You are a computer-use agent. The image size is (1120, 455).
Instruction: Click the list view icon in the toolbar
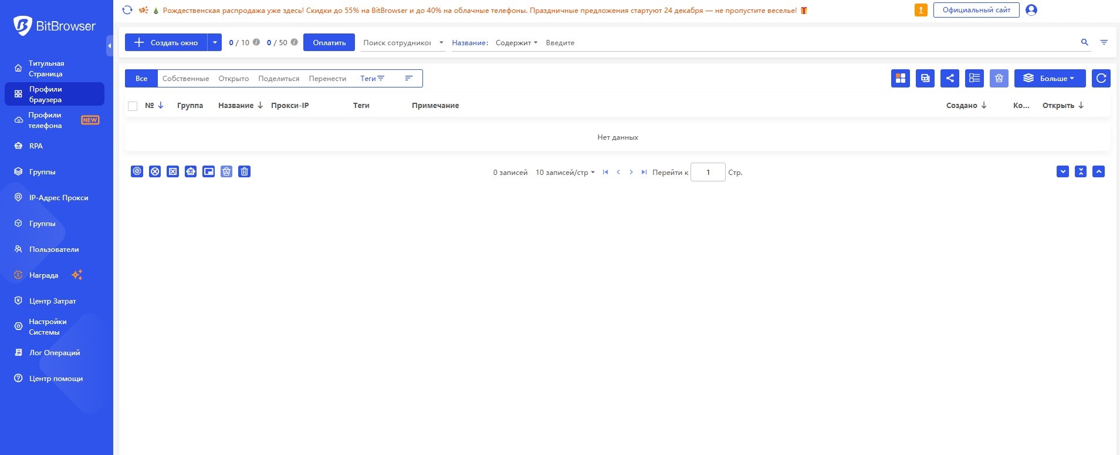[974, 78]
